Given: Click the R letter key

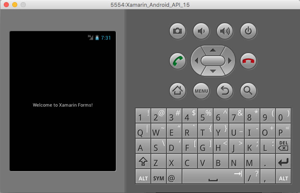Looking at the screenshot, I should [190, 131].
